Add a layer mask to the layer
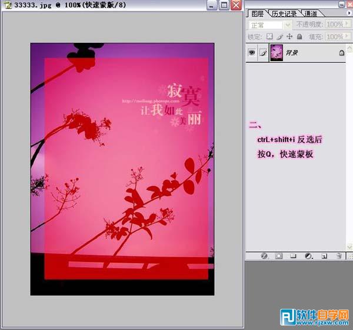This screenshot has width=353, height=330. 279,256
